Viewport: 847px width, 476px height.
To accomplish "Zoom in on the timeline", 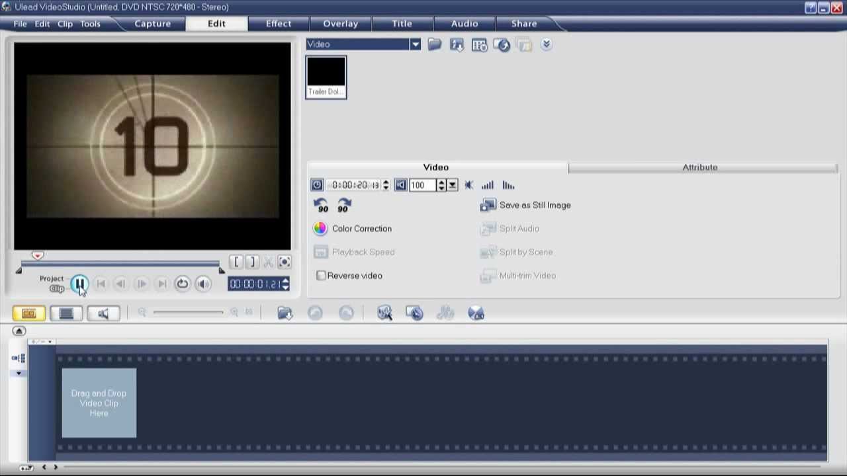I will (x=234, y=312).
